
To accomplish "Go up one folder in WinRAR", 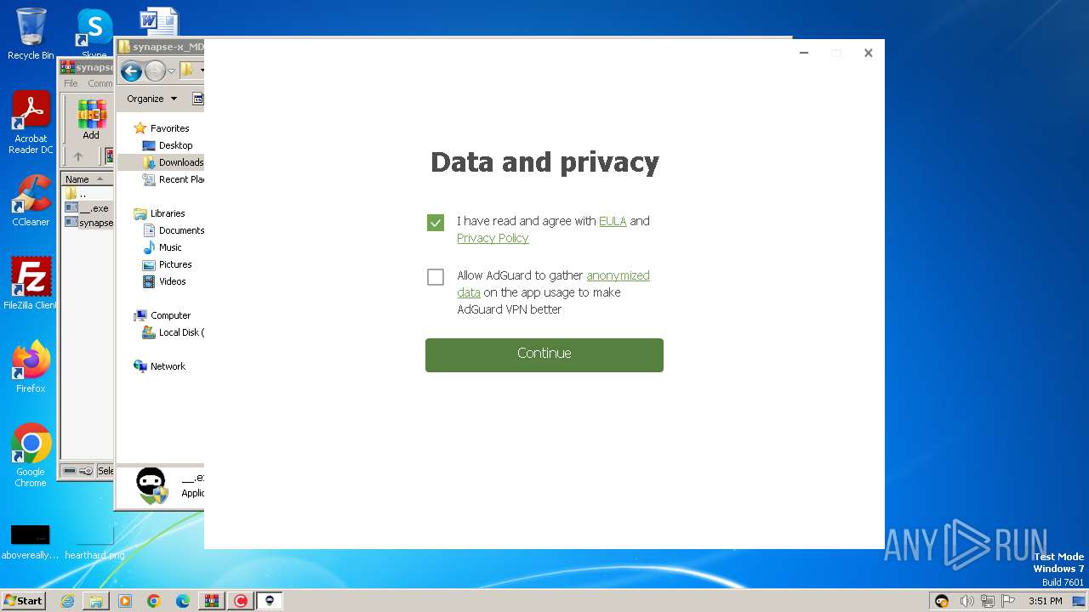I will point(78,156).
